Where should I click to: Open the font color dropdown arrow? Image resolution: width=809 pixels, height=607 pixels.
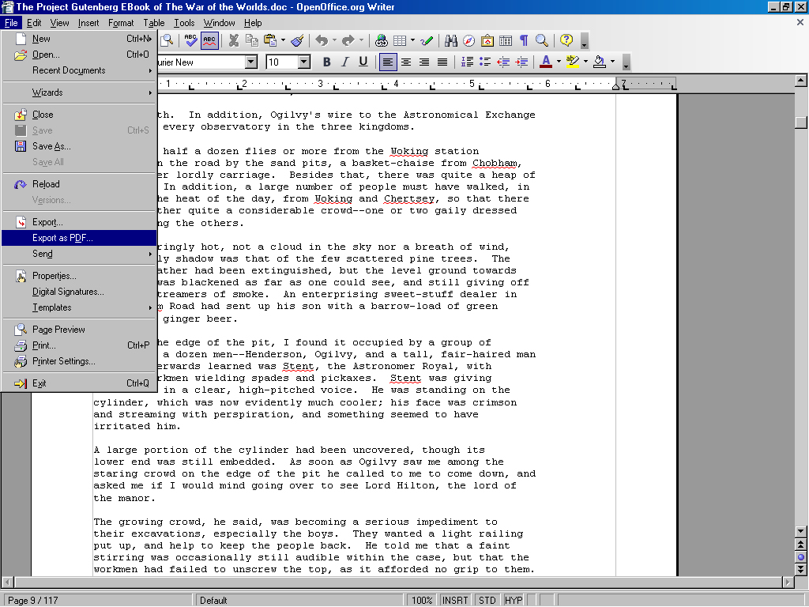click(559, 62)
